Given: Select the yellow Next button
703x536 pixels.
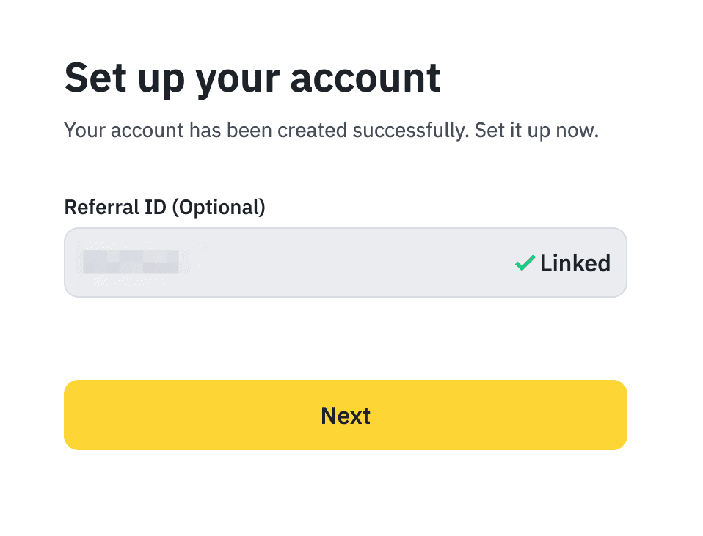Looking at the screenshot, I should (x=345, y=415).
